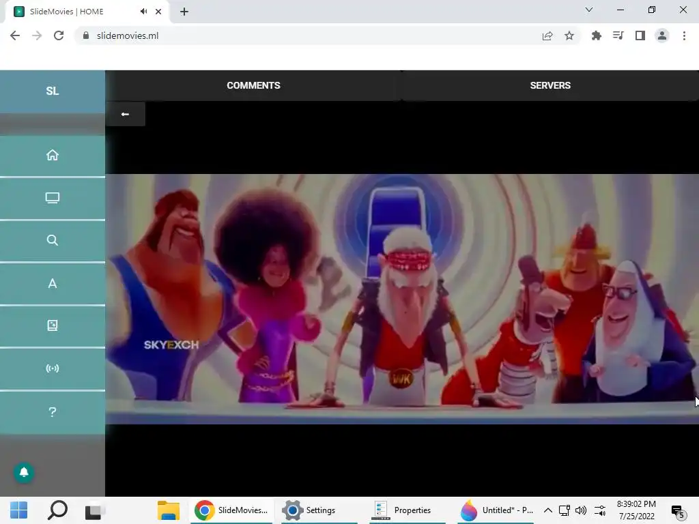This screenshot has width=699, height=524.
Task: Switch to SlideMovies Chrome taskbar item
Action: [231, 510]
